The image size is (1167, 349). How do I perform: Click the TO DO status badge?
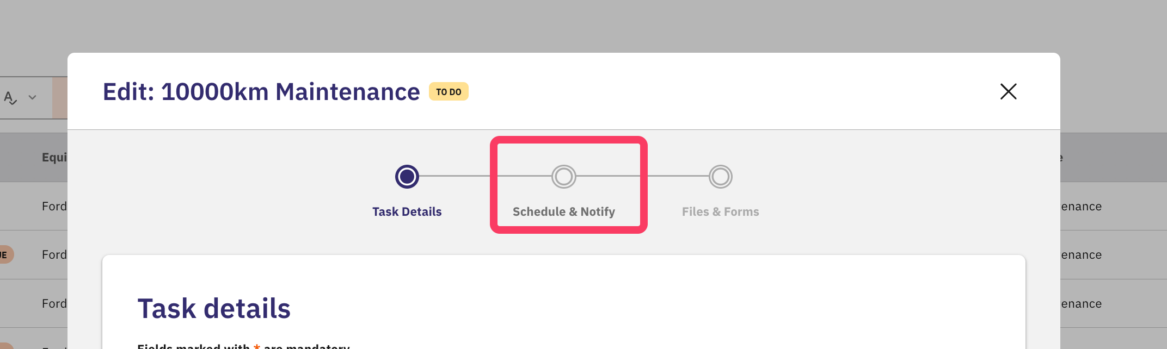(449, 92)
